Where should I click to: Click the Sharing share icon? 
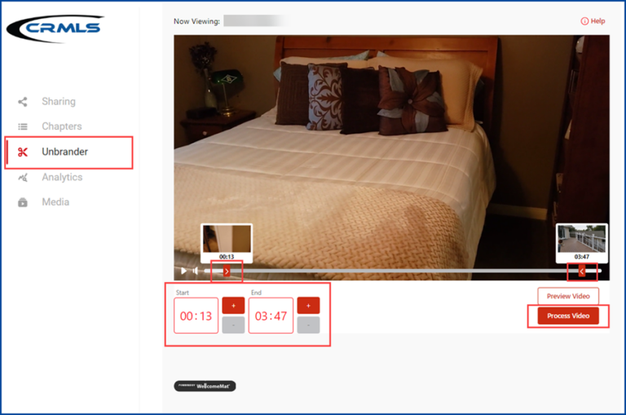[23, 102]
